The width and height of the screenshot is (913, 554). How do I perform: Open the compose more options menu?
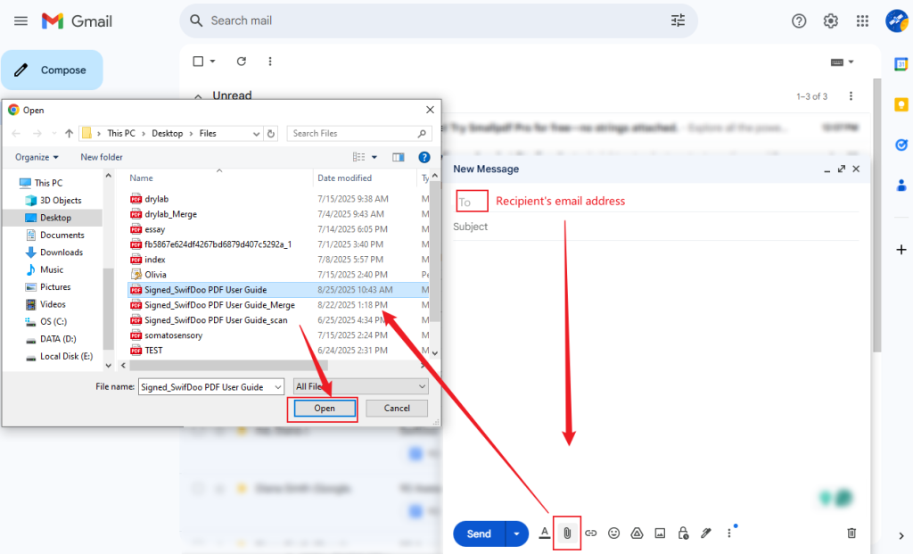[x=729, y=533]
